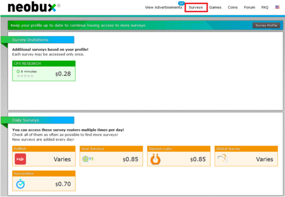Click the US flag language icon
The width and height of the screenshot is (285, 197).
pos(277,7)
